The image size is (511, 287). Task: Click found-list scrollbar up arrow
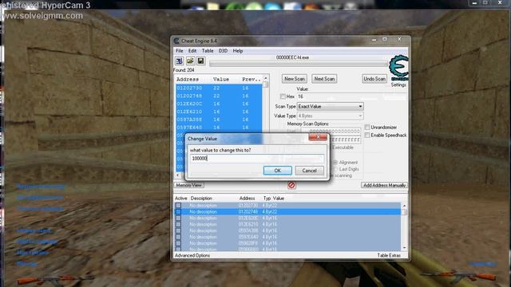[266, 78]
